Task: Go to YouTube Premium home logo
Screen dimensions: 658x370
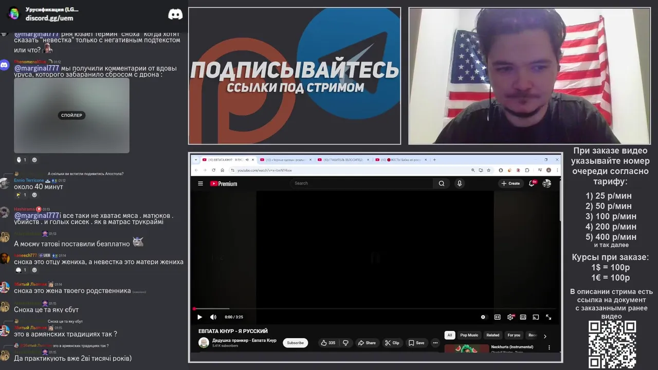Action: pos(224,183)
